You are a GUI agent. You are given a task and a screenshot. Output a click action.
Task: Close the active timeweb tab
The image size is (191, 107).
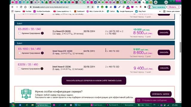[143, 2]
